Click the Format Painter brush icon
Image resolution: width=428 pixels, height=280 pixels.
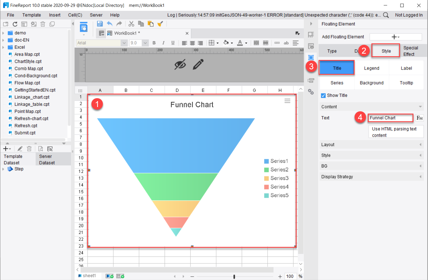pyautogui.click(x=160, y=24)
